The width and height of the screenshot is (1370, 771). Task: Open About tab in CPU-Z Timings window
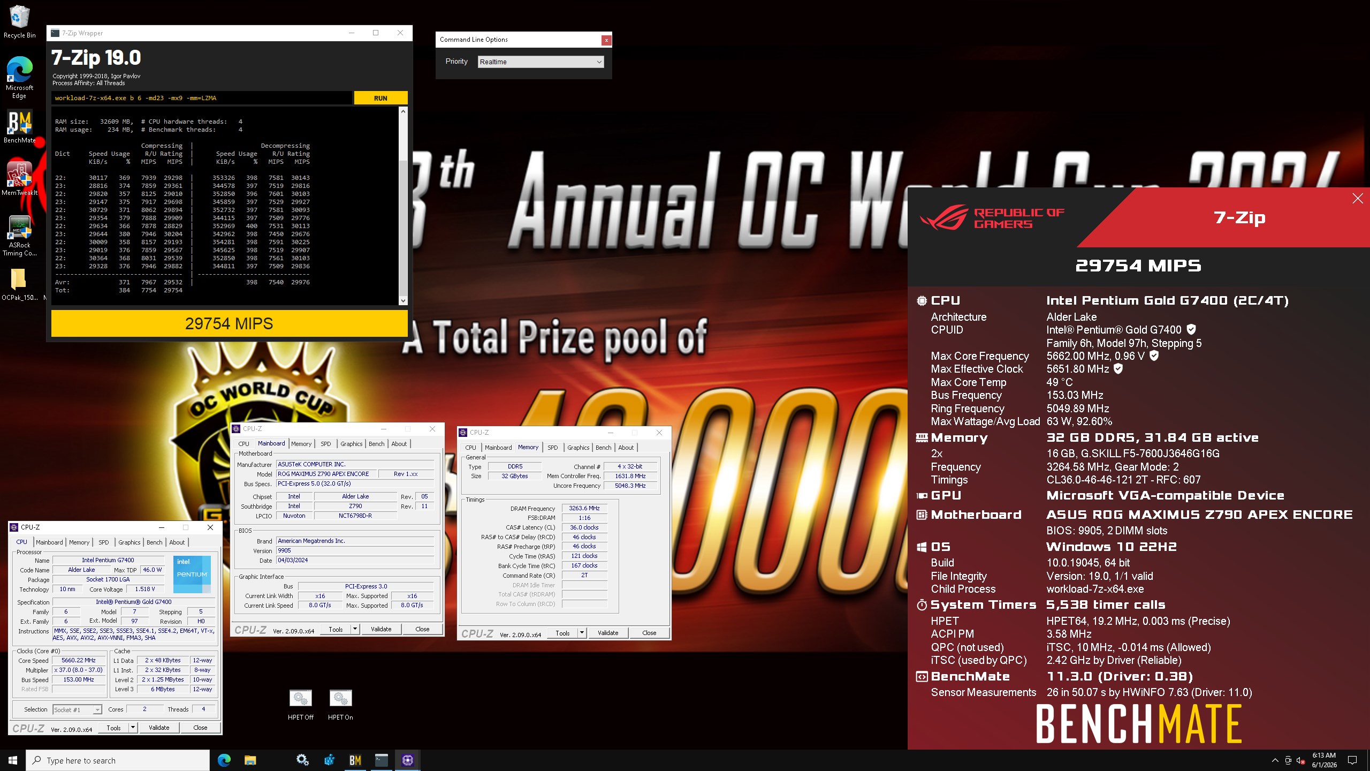(626, 448)
